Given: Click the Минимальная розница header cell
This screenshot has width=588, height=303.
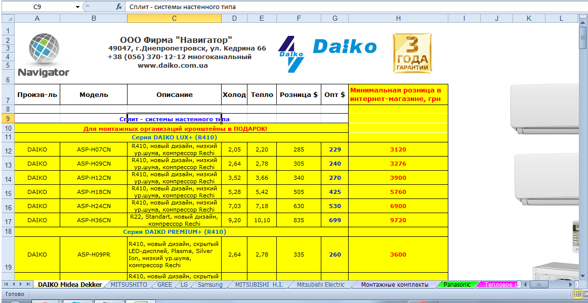Looking at the screenshot, I should coord(398,94).
